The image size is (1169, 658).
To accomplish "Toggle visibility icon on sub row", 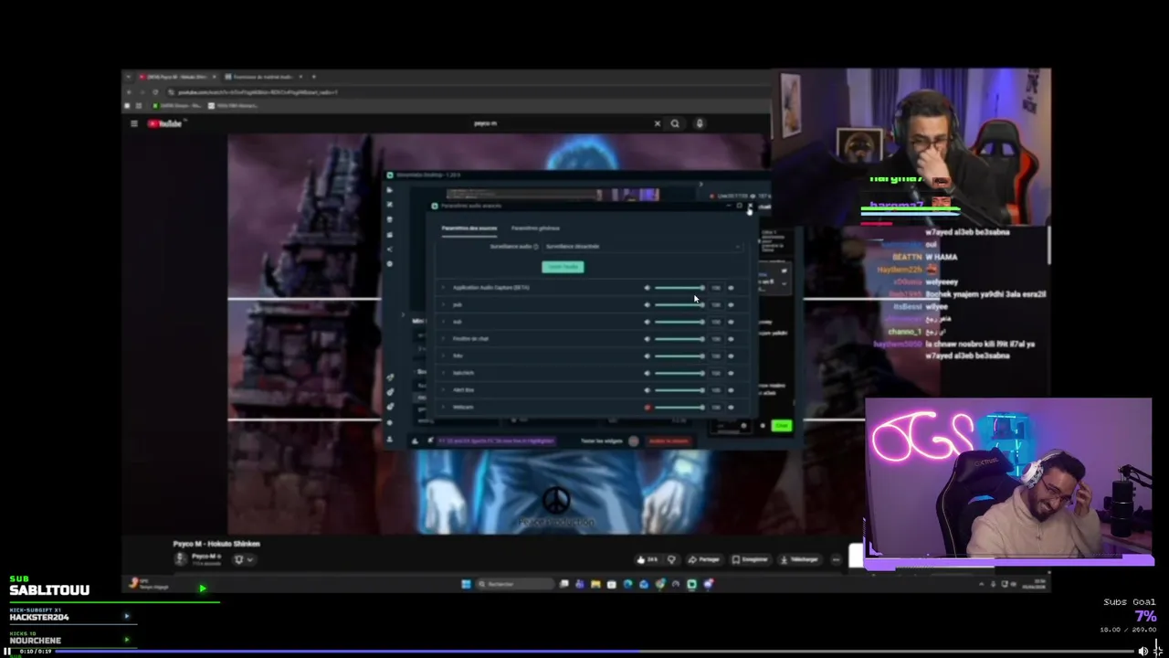I will 731,322.
